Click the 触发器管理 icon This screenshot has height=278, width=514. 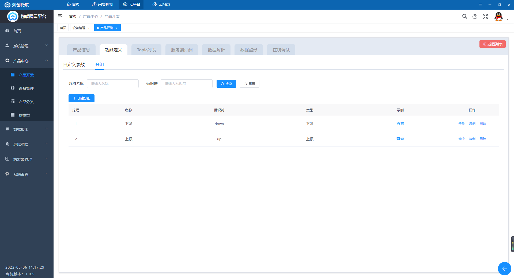point(7,159)
